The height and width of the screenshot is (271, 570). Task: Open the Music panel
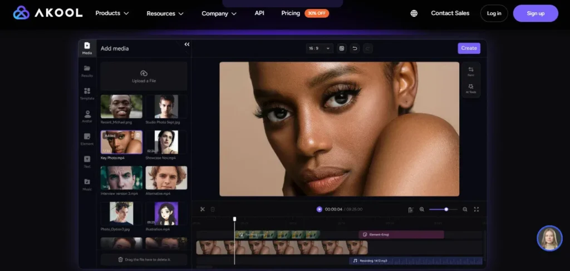tap(87, 184)
